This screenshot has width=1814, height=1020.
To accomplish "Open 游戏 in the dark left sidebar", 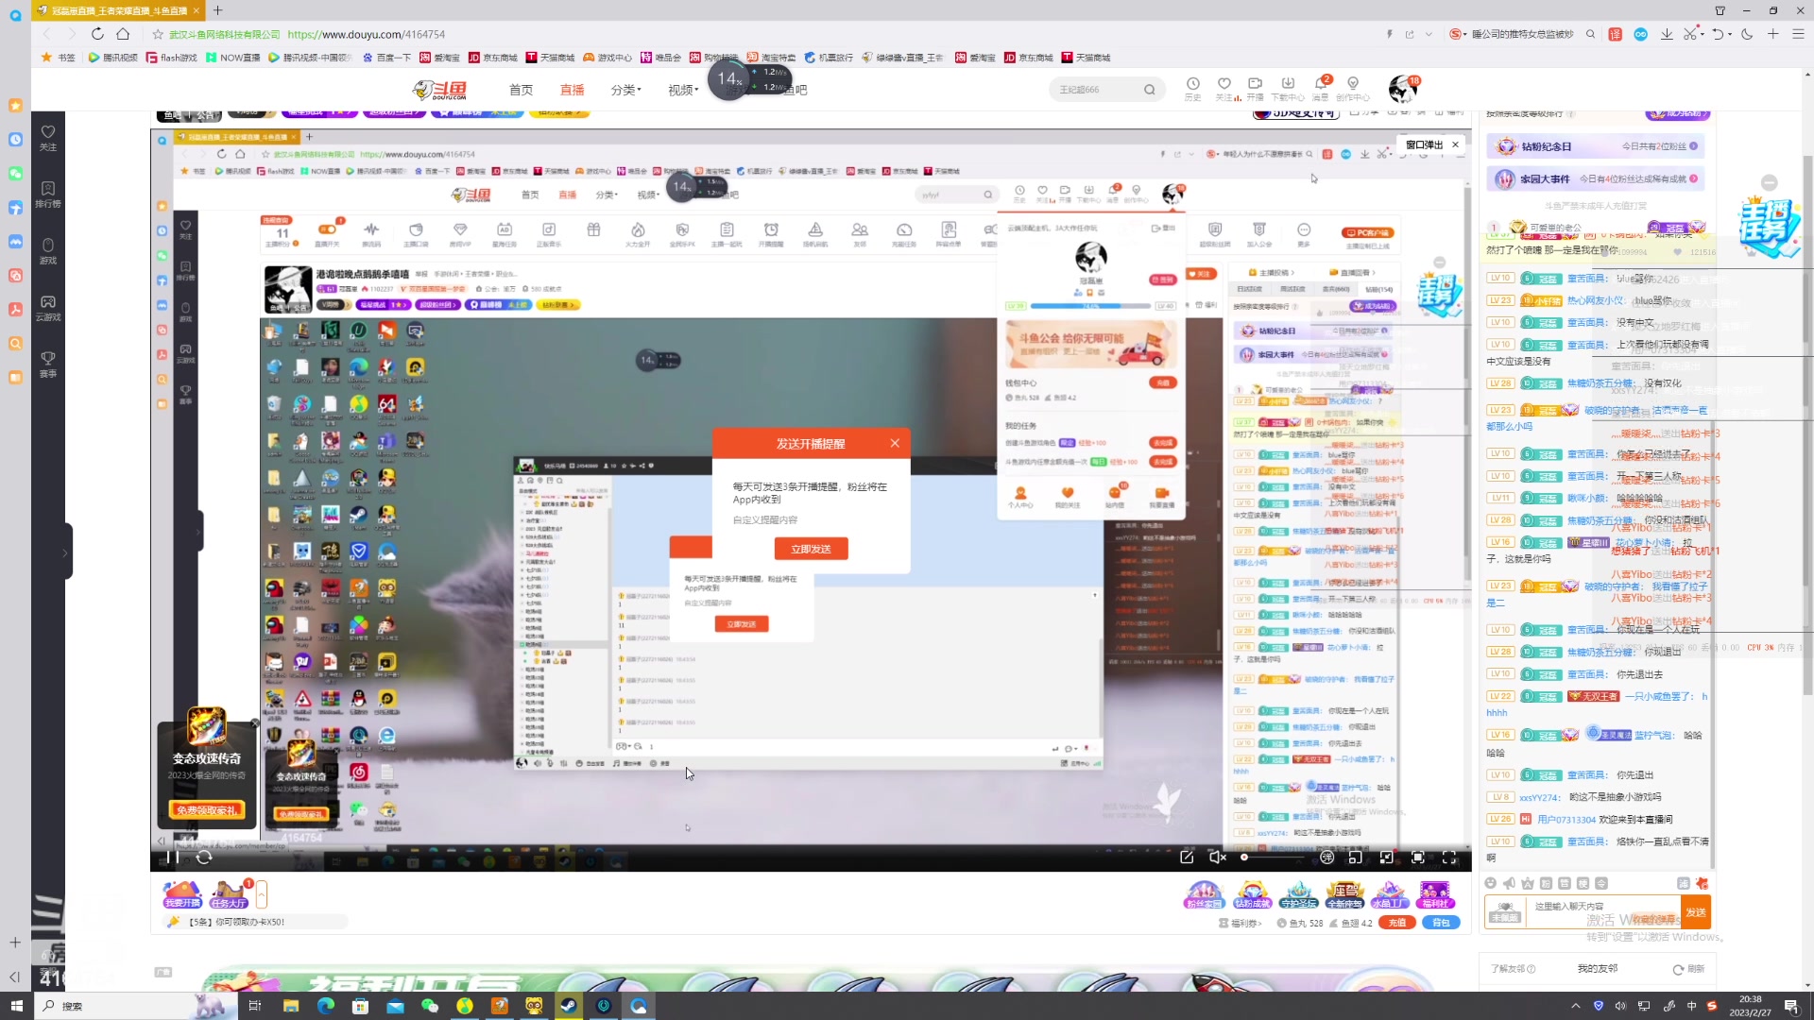I will coord(48,250).
